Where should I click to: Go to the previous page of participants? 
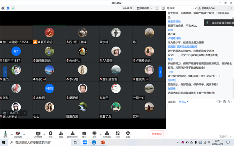5,72
